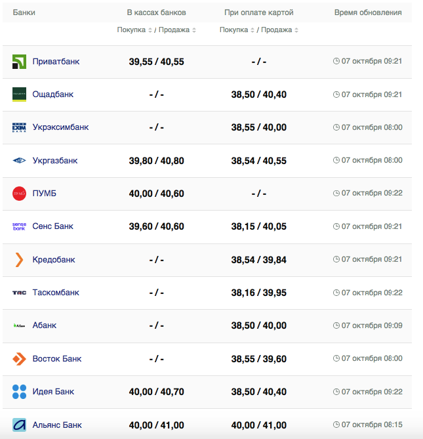Image resolution: width=423 pixels, height=439 pixels.
Task: Click the Sense Bank logo icon
Action: pyautogui.click(x=19, y=226)
